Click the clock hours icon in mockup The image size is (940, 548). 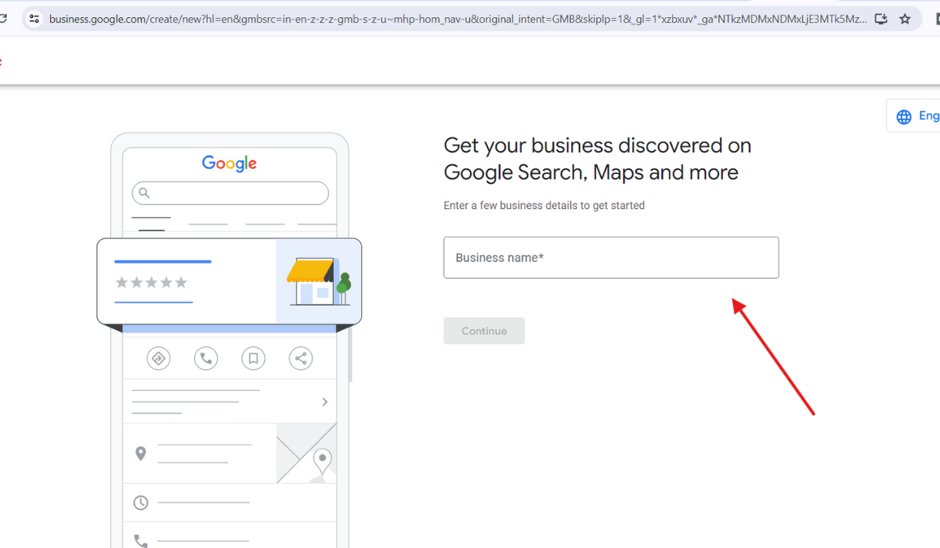click(x=141, y=503)
